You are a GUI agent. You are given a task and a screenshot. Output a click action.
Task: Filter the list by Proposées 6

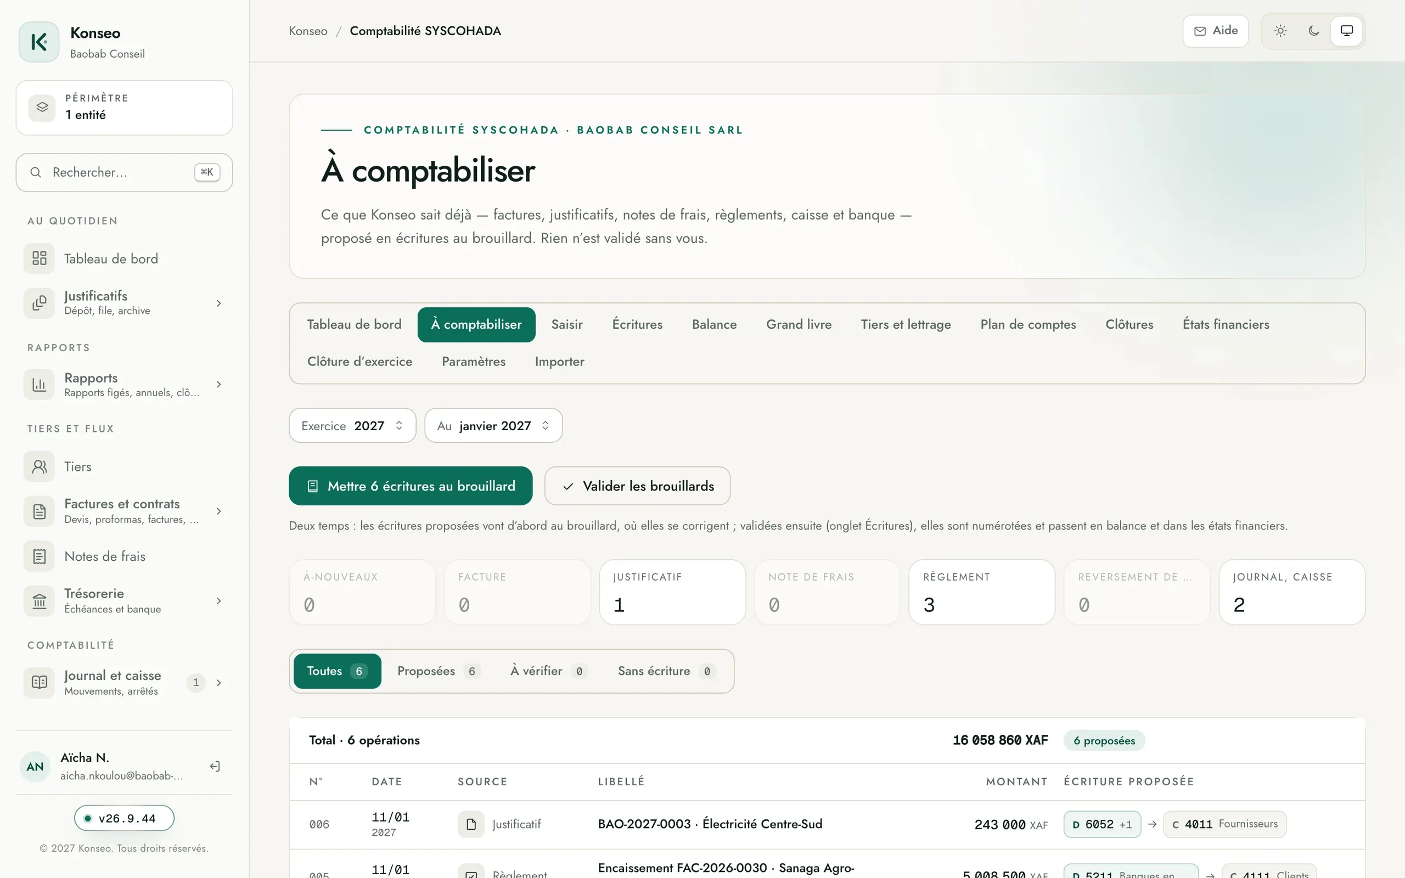pos(439,671)
